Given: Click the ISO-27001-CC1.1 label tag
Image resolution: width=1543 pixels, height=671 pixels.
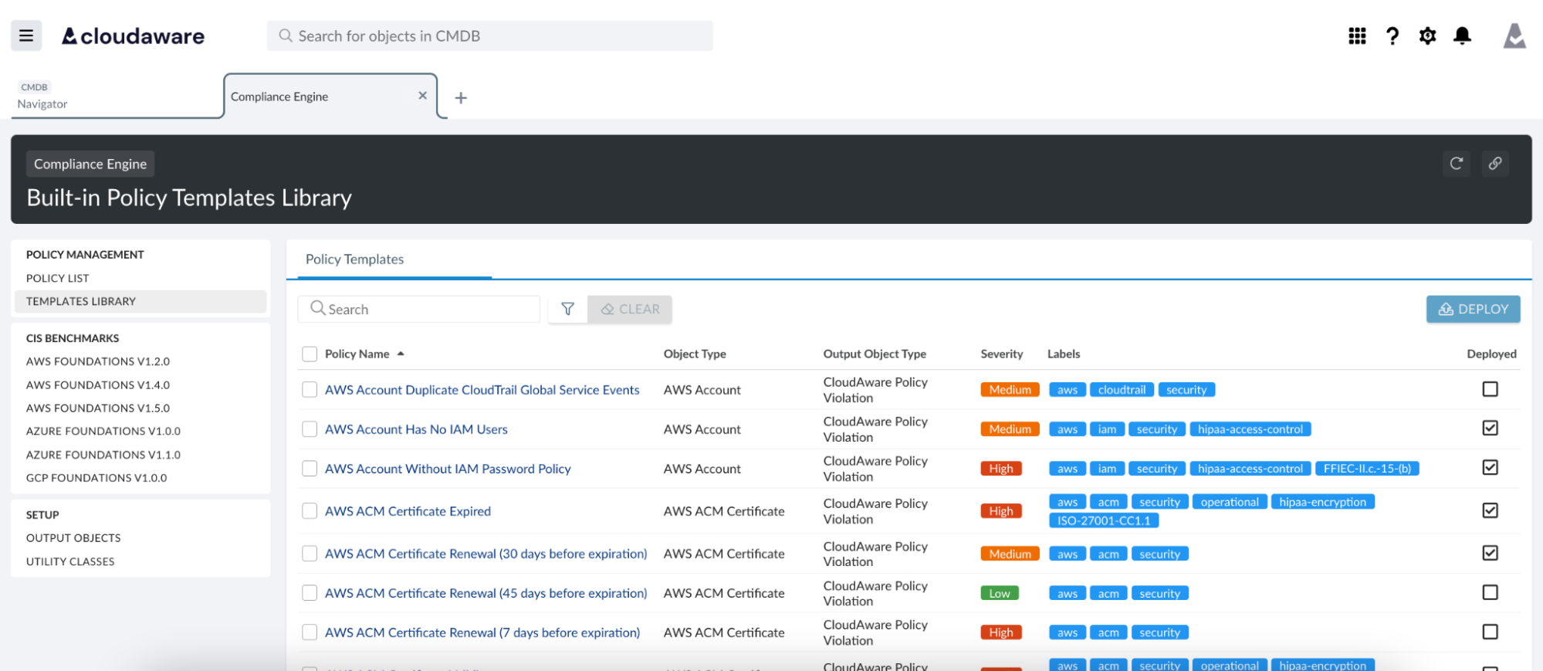Looking at the screenshot, I should click(x=1104, y=520).
